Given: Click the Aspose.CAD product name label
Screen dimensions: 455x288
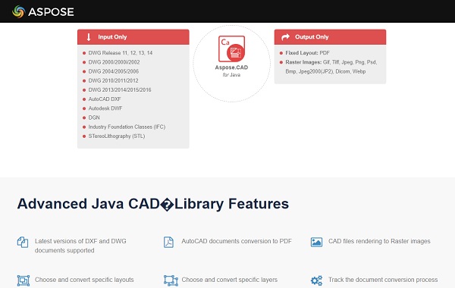Looking at the screenshot, I should pyautogui.click(x=231, y=67).
